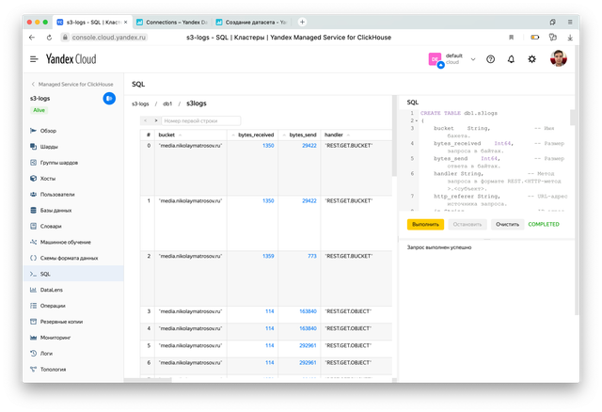The image size is (602, 412).
Task: Click the blue ClickHouse cluster icon
Action: click(x=109, y=98)
